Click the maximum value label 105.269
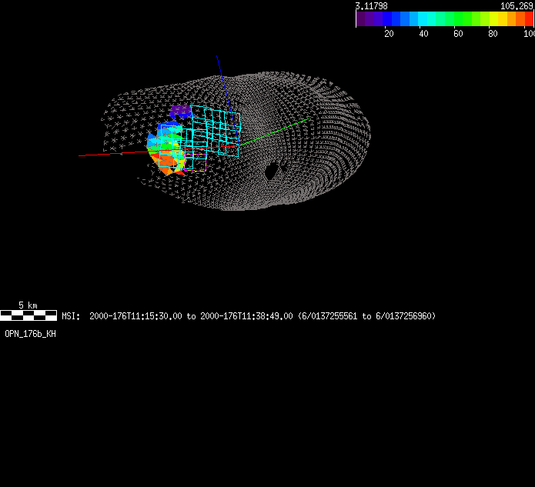Screen dimensions: 535x487 [x=517, y=5]
